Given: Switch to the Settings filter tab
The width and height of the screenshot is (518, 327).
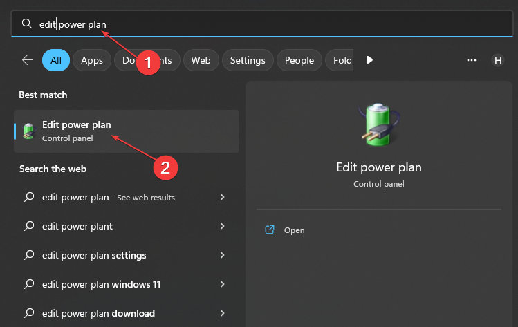Looking at the screenshot, I should (248, 60).
